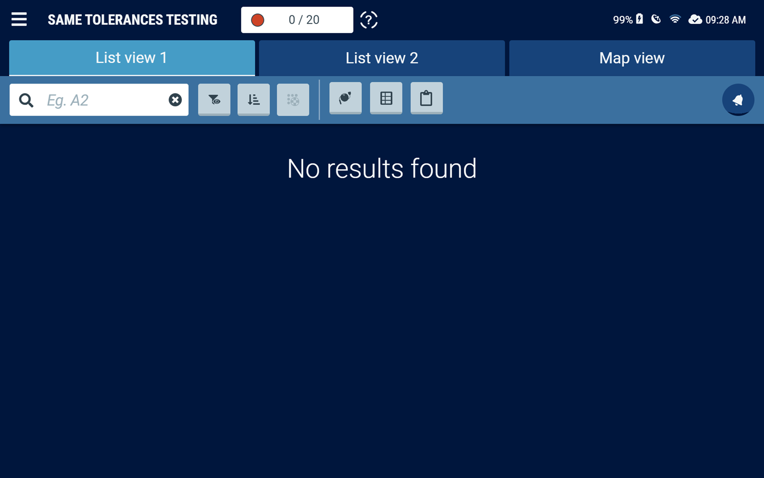
Task: Click the round button at toolbar right end
Action: click(738, 99)
